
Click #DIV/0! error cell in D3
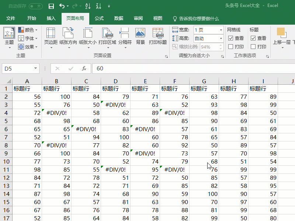[x=115, y=105]
